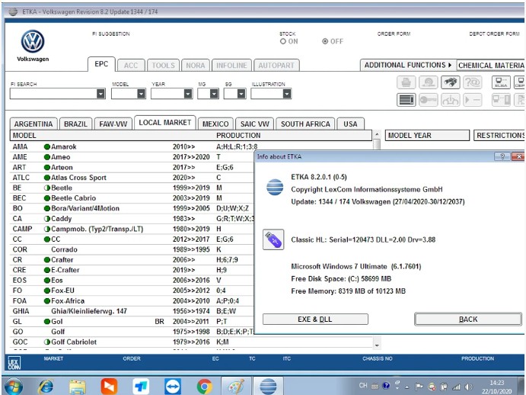Switch to the ACC tab
Screen dimensions: 526x395
[x=131, y=66]
